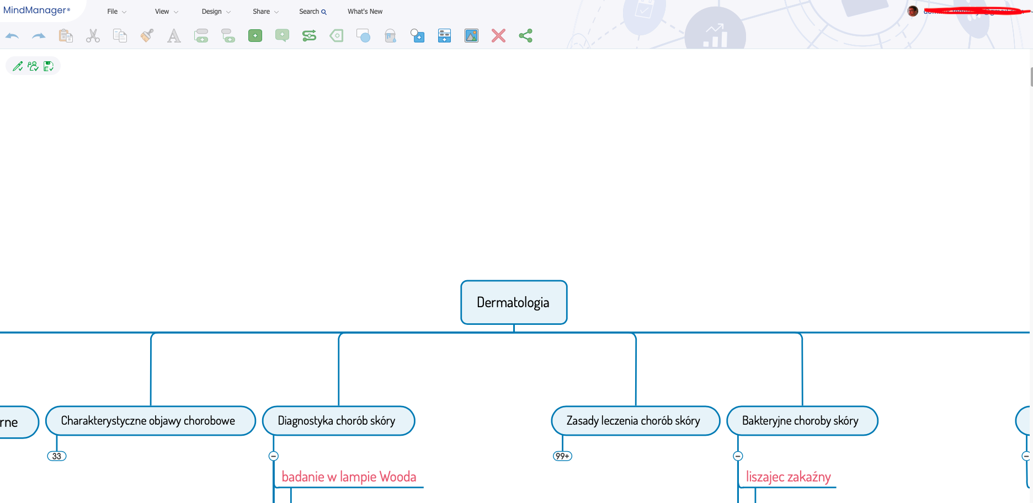Click the Redo arrow icon
The width and height of the screenshot is (1033, 503).
pos(39,36)
